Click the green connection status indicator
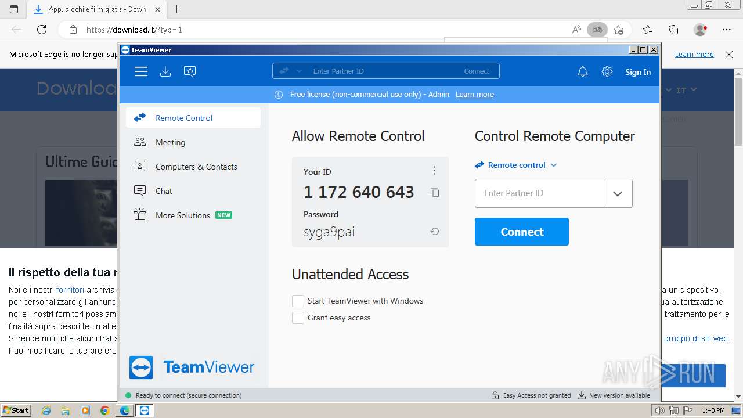The height and width of the screenshot is (418, 743). pyautogui.click(x=128, y=395)
